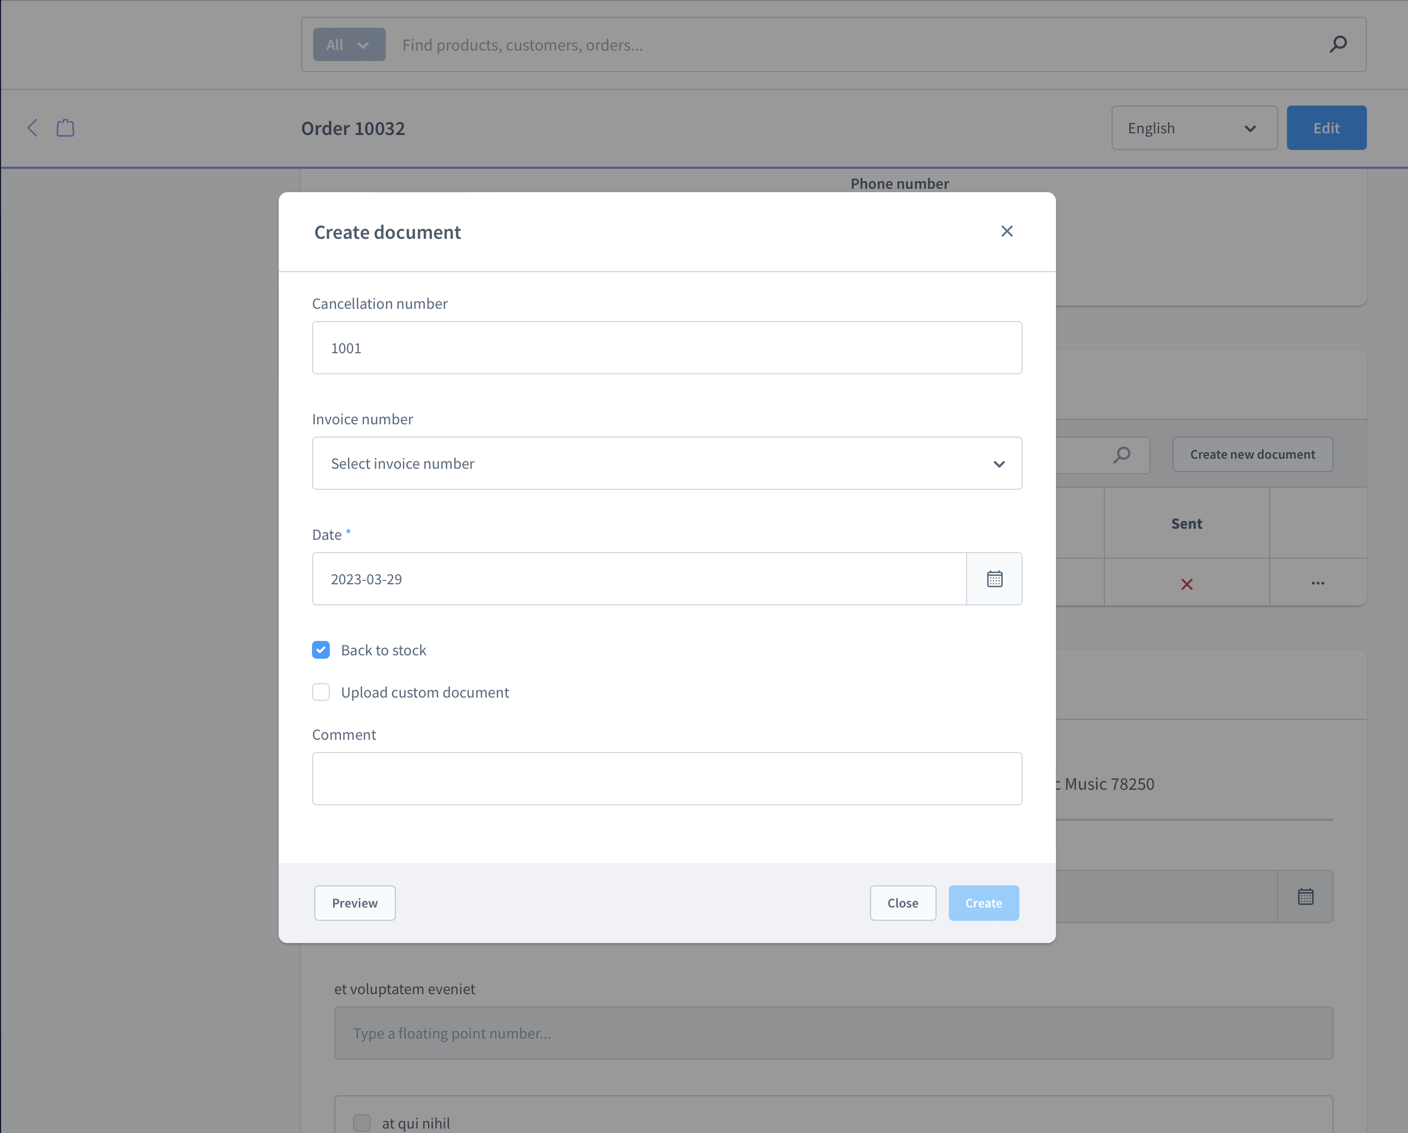Open the calendar picker for Date field

click(994, 579)
